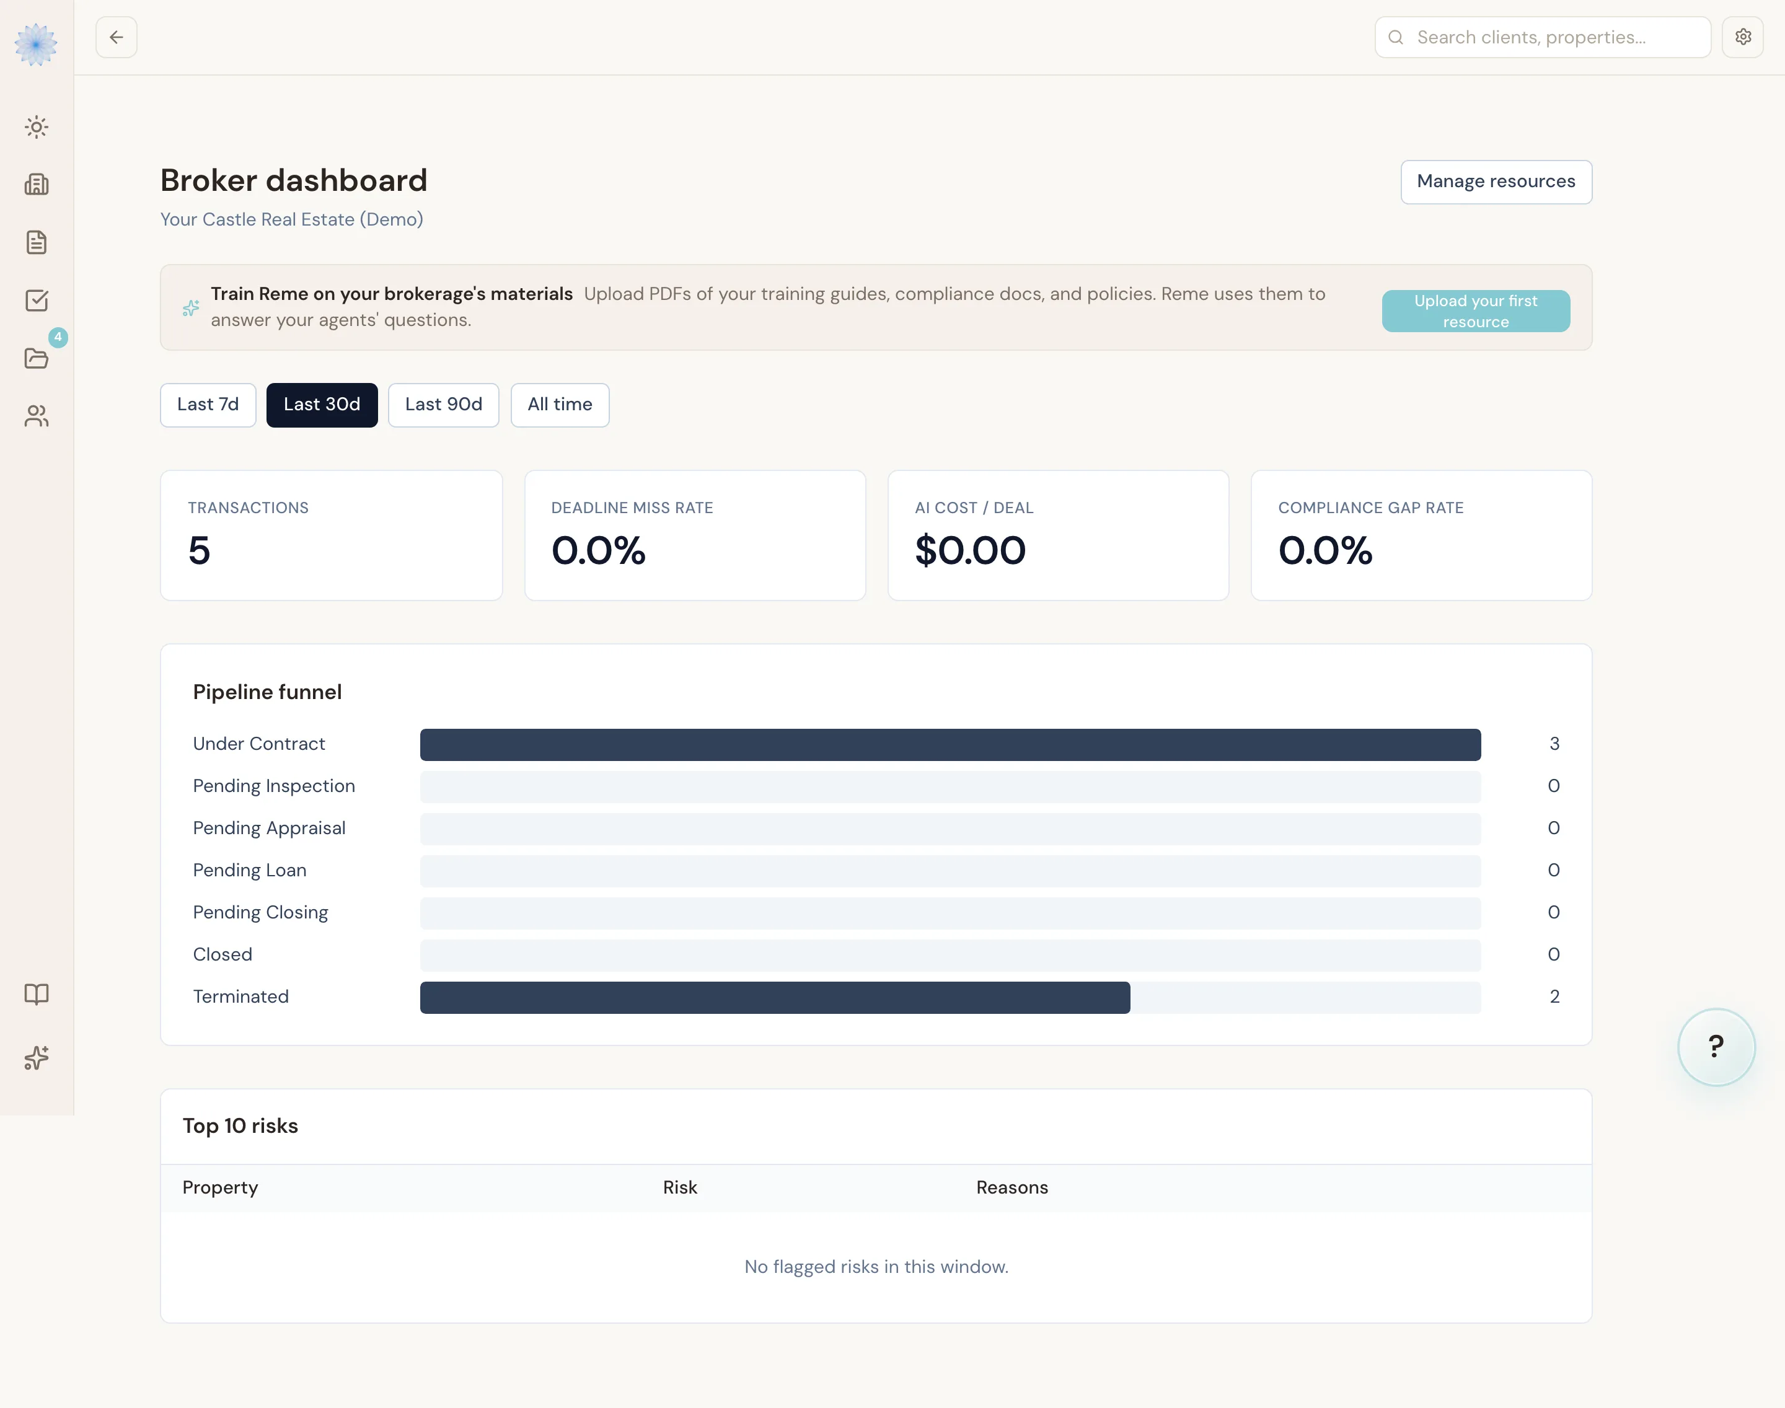This screenshot has width=1785, height=1408.
Task: Click the magnifier search icon
Action: [1396, 37]
